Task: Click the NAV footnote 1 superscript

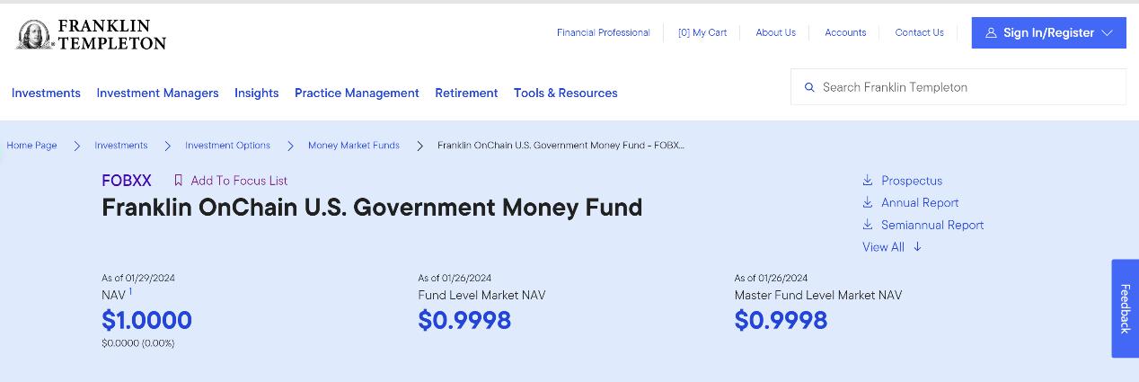Action: click(x=130, y=291)
